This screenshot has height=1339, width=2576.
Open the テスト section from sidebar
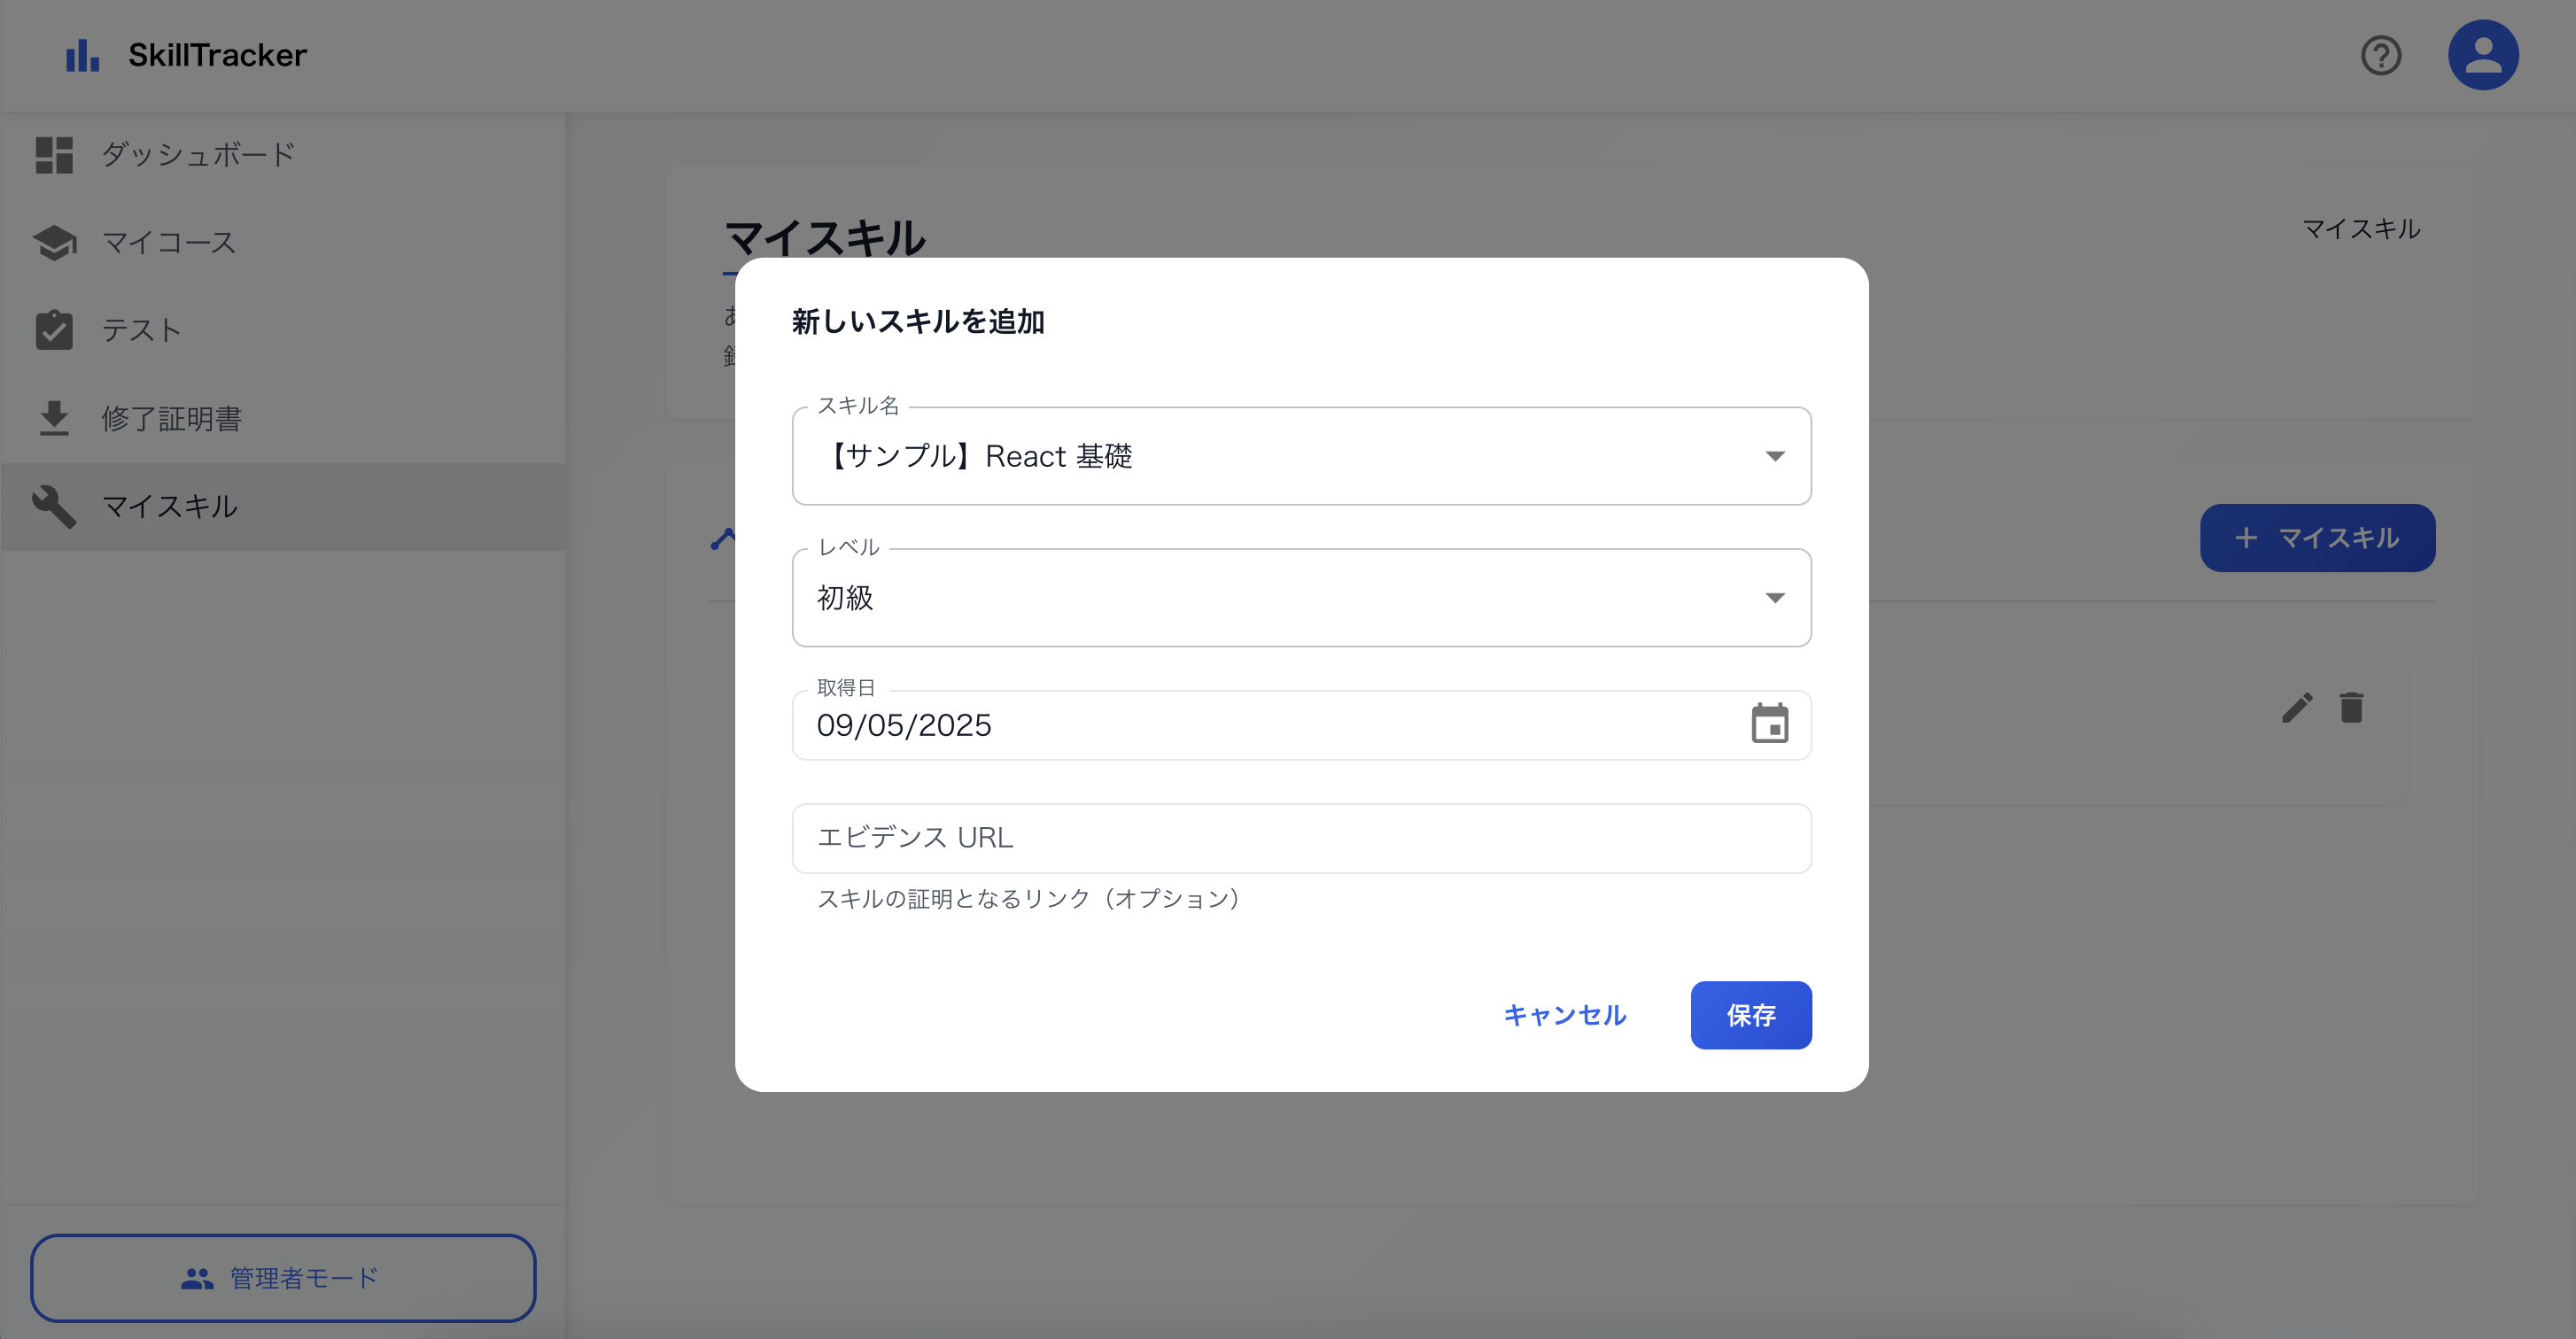pos(140,330)
